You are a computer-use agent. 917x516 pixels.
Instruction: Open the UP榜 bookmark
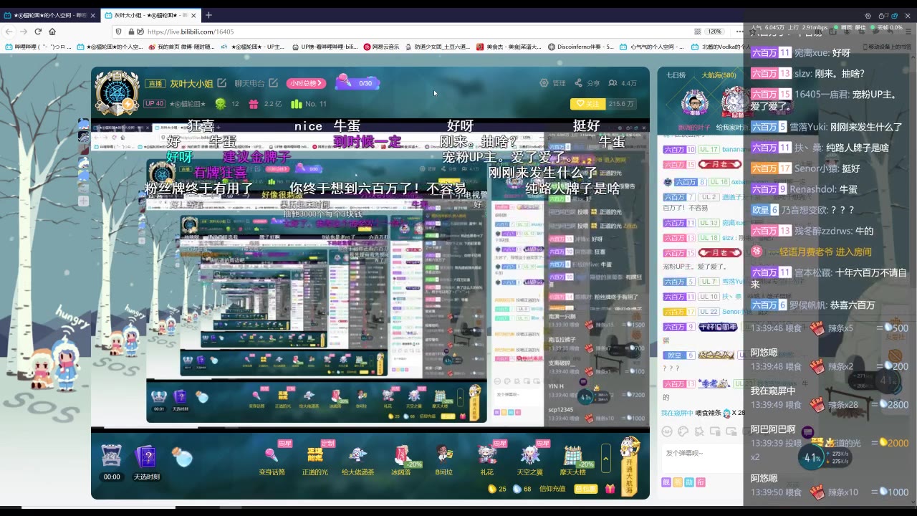tap(325, 47)
